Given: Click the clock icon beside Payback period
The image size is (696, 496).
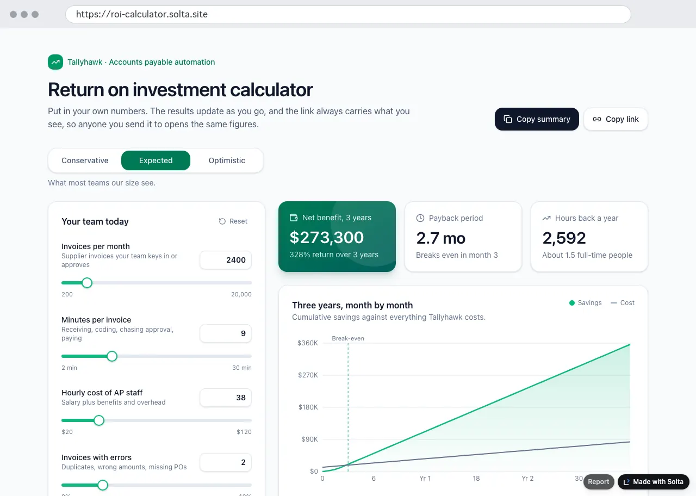Looking at the screenshot, I should [420, 218].
